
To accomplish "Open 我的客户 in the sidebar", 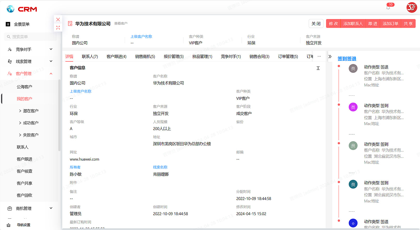I will [x=25, y=99].
